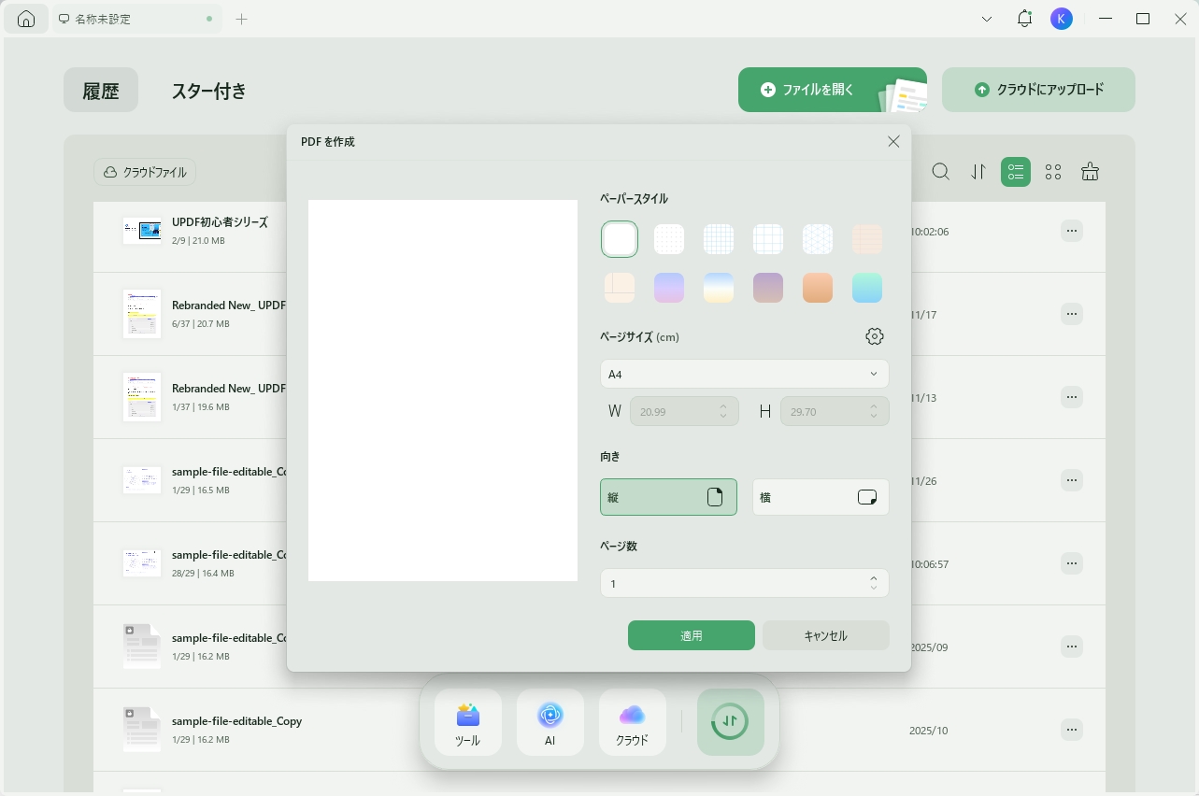Open AI assistant in bottom dock
The height and width of the screenshot is (796, 1199).
click(x=550, y=723)
